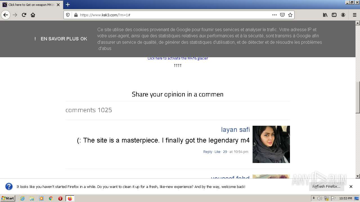360x202 pixels.
Task: Click the notification question mark icon
Action: pyautogui.click(x=9, y=187)
